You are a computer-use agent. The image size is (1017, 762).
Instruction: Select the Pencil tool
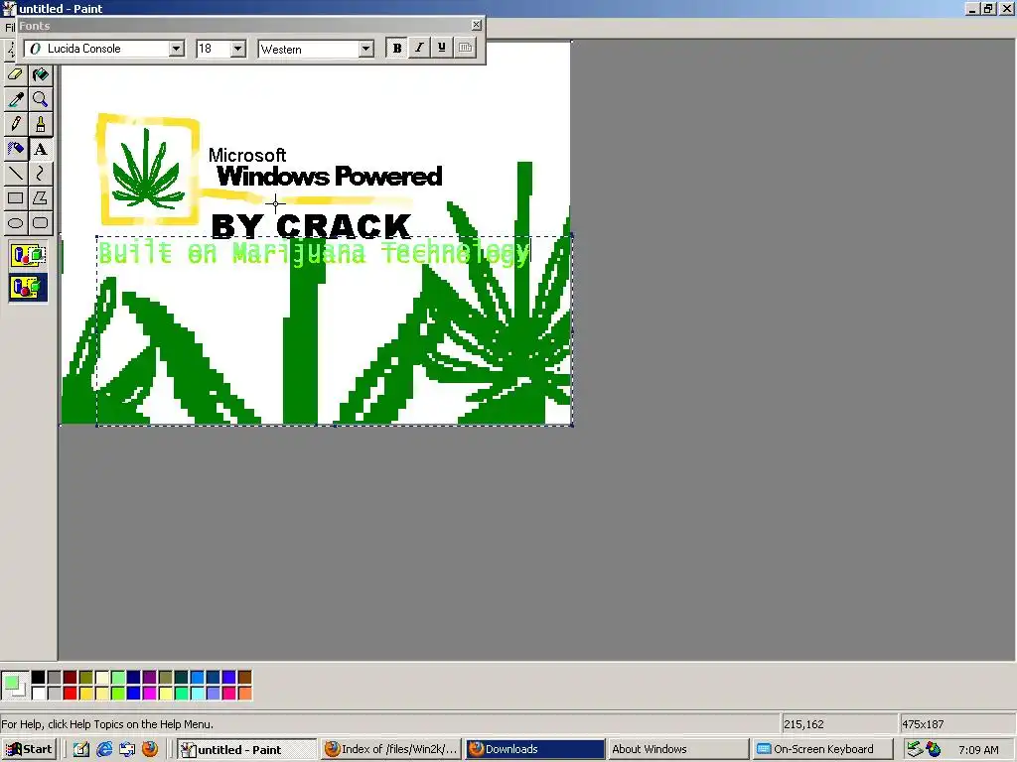point(16,124)
